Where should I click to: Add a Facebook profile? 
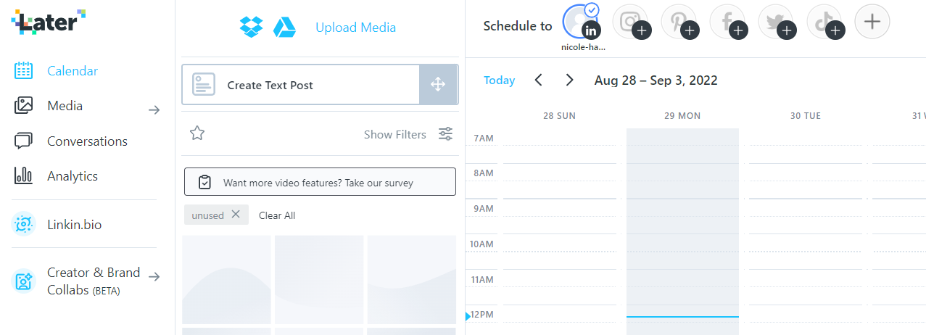pos(727,21)
